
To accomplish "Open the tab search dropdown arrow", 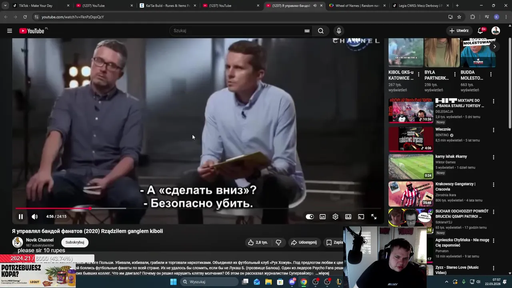I will (x=5, y=6).
